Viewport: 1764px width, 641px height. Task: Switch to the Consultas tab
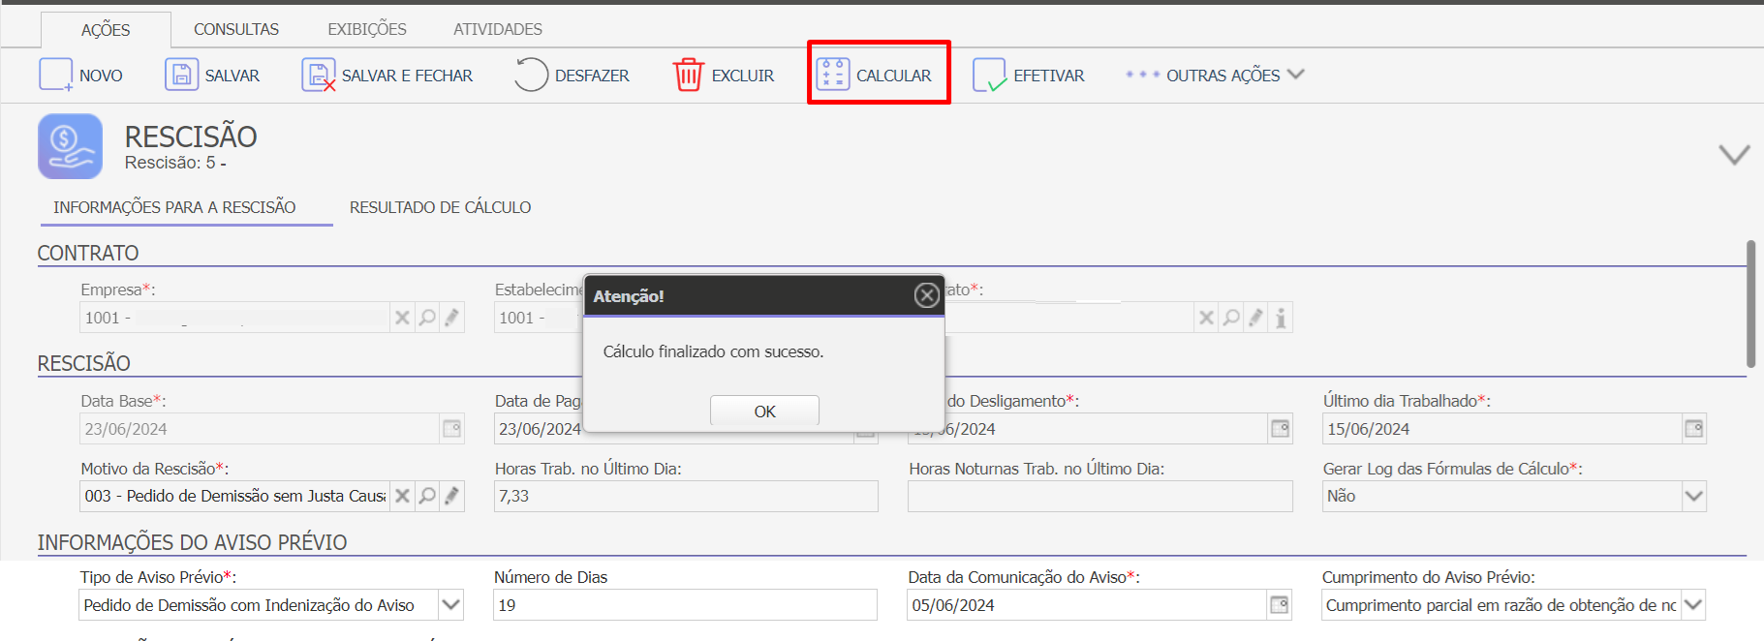pos(236,29)
